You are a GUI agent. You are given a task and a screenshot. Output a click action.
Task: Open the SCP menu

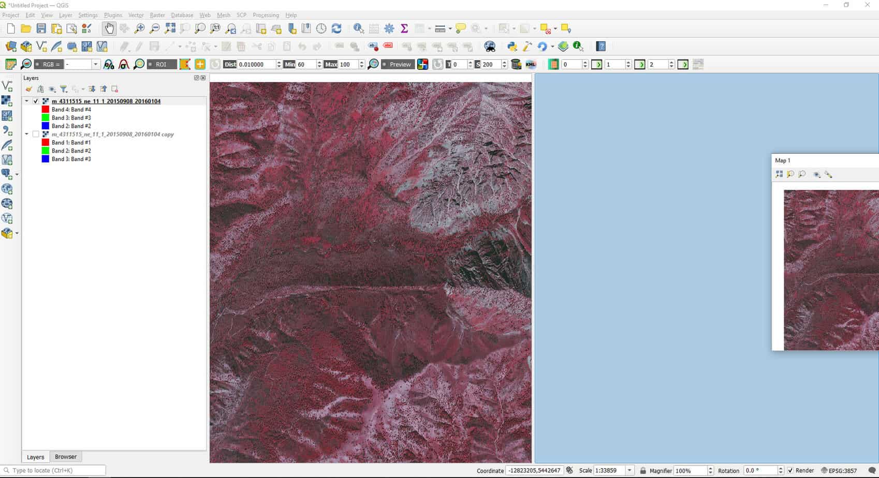pyautogui.click(x=241, y=15)
